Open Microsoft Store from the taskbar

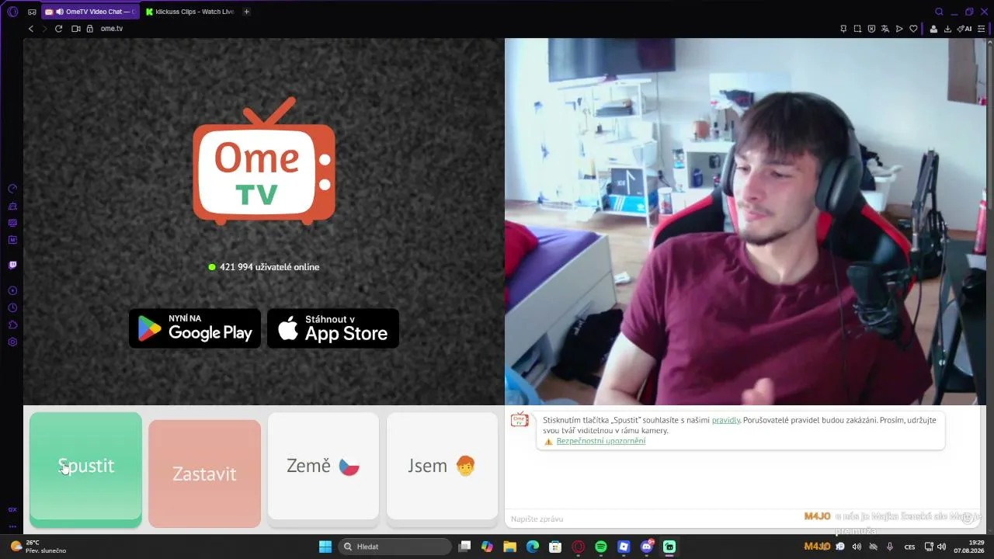[555, 547]
